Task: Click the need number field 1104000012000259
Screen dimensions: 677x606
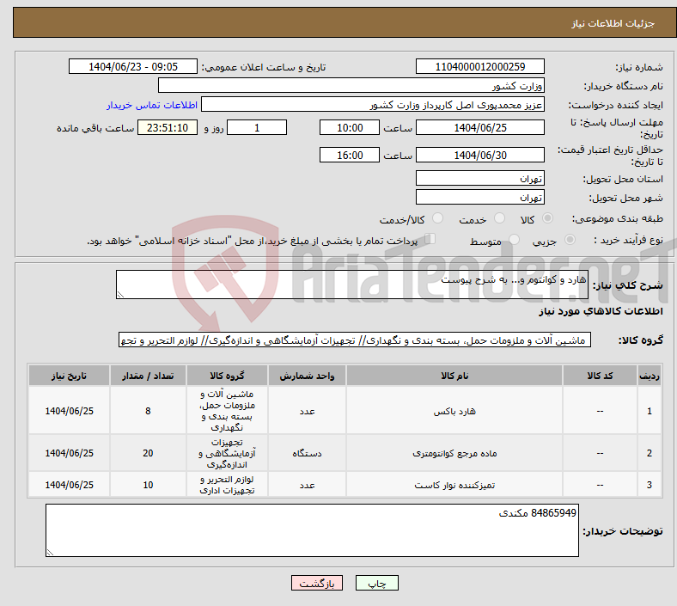Action: click(479, 66)
